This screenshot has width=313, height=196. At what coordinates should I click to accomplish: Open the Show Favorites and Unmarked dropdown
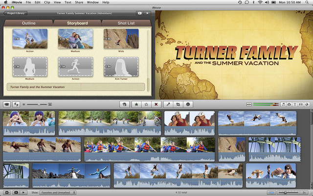tap(57, 193)
